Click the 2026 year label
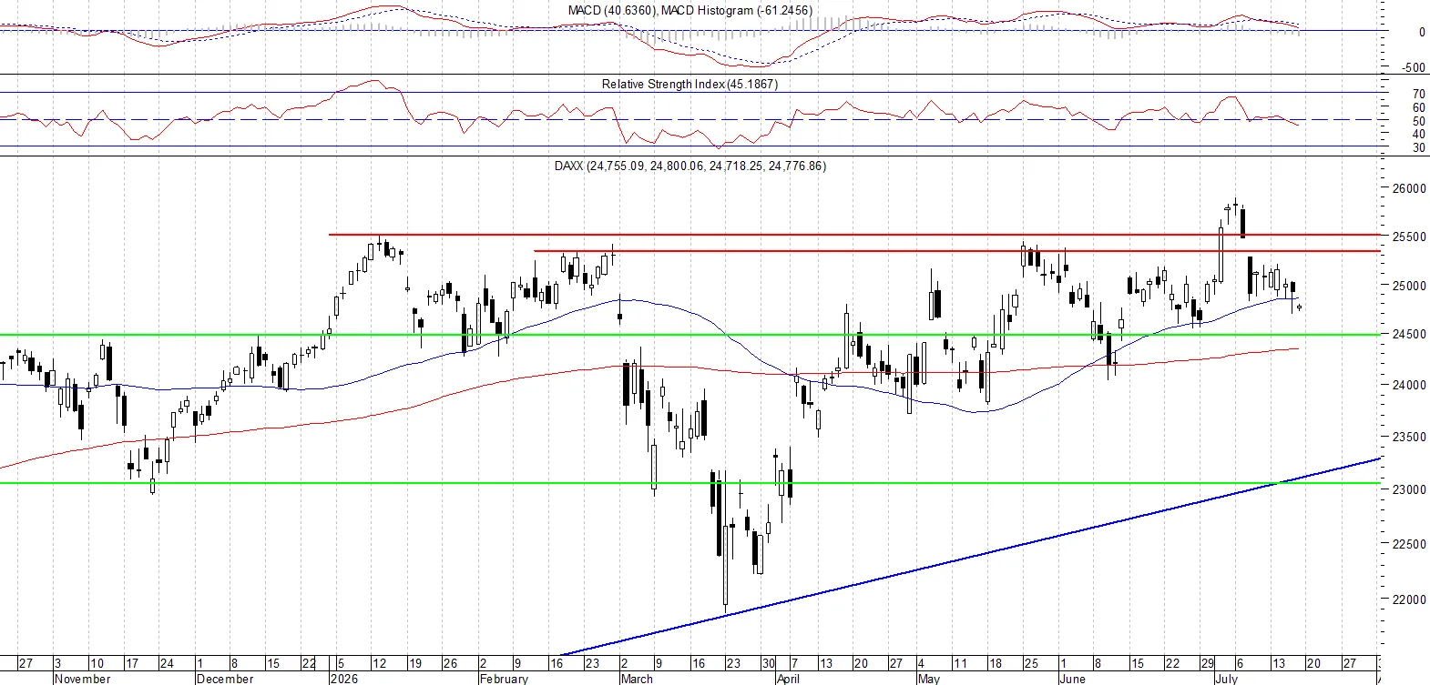The width and height of the screenshot is (1430, 685). click(344, 679)
